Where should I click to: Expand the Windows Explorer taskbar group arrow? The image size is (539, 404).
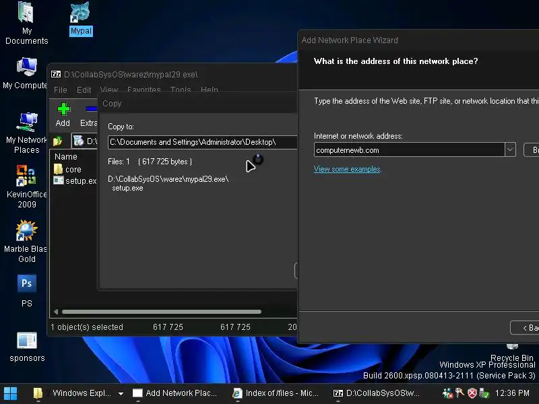(x=121, y=393)
